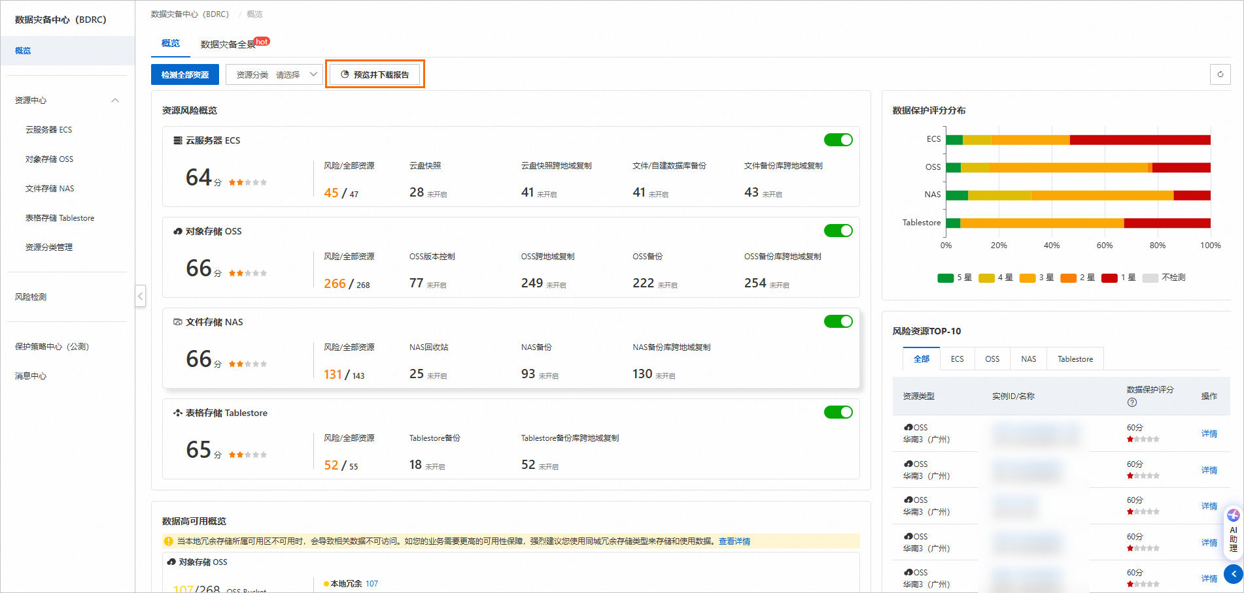Open the 查看详情 link in notice
The image size is (1244, 593).
(734, 541)
